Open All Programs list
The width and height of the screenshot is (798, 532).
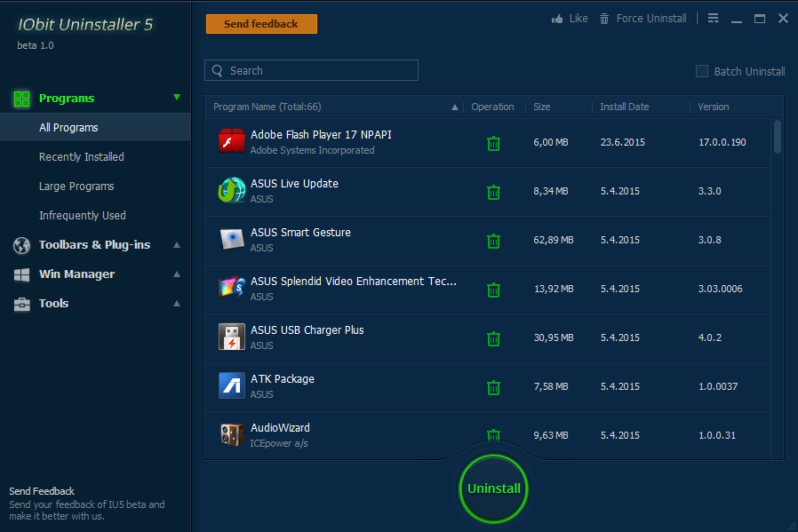(95, 128)
